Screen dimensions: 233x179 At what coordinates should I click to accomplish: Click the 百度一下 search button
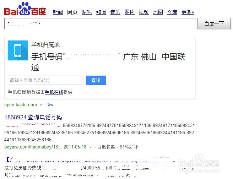point(214,23)
